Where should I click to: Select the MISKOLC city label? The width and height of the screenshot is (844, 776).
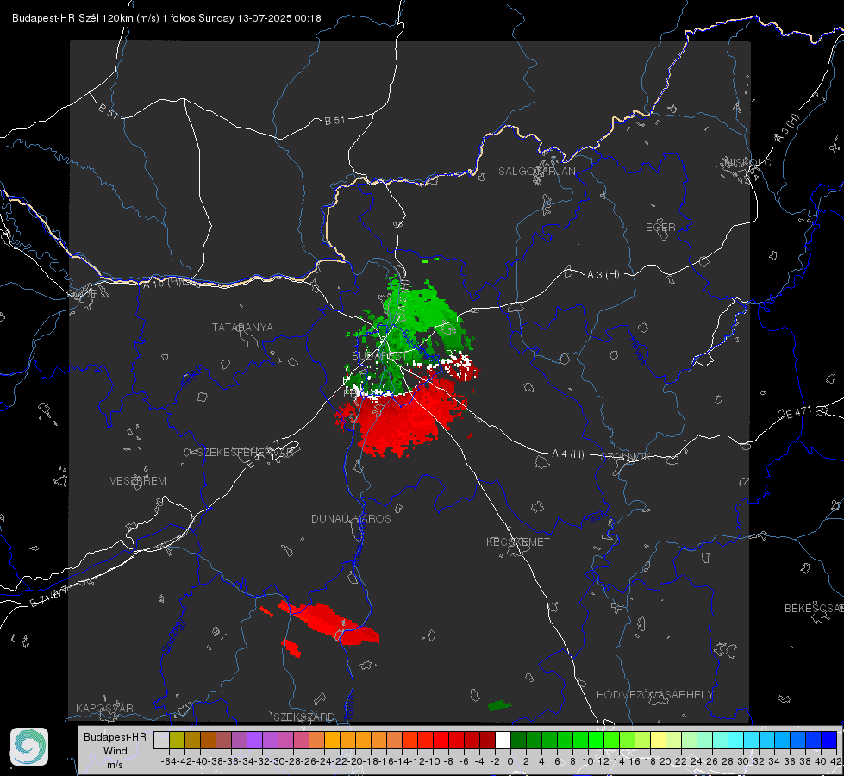click(747, 163)
